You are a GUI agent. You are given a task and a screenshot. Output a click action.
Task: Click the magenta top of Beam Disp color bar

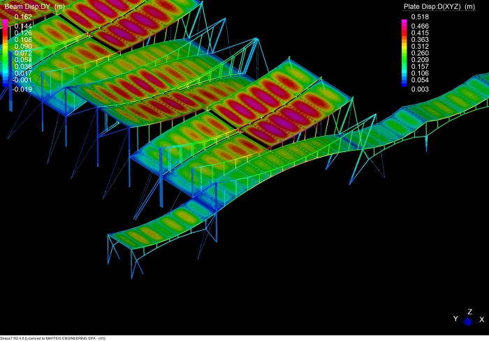point(6,23)
